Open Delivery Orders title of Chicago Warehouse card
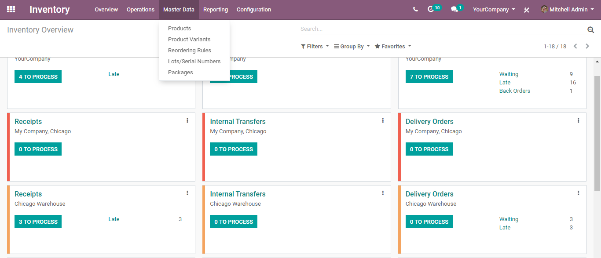 point(429,194)
